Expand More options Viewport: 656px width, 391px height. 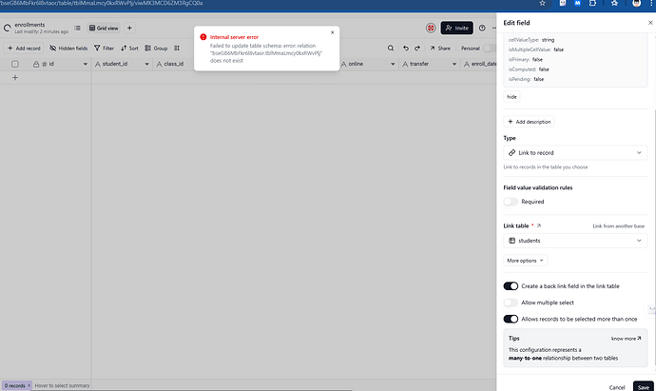point(525,260)
